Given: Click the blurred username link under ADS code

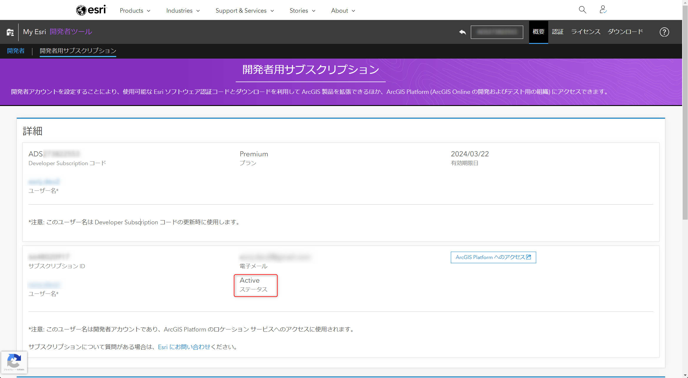Looking at the screenshot, I should pyautogui.click(x=44, y=181).
